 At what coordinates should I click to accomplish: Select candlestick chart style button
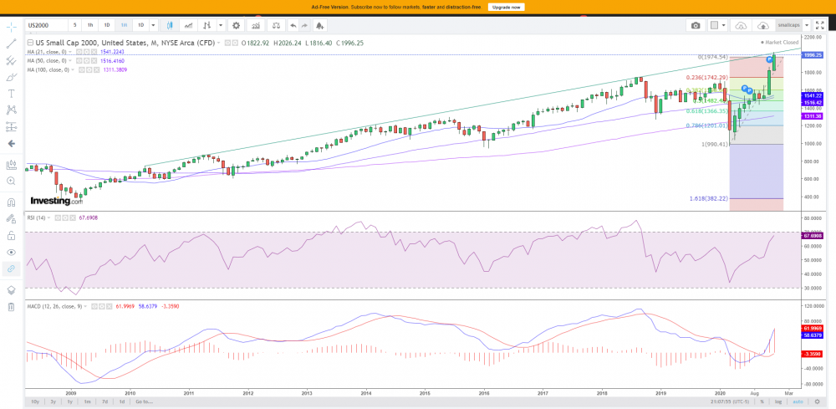pyautogui.click(x=171, y=25)
